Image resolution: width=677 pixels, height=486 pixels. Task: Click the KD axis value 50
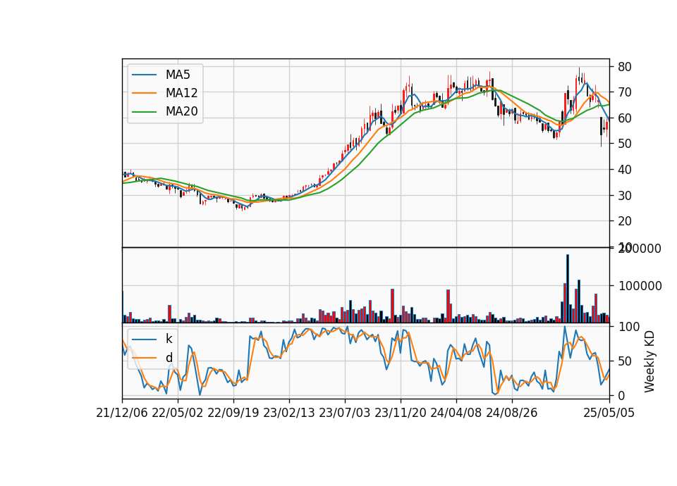coord(625,361)
